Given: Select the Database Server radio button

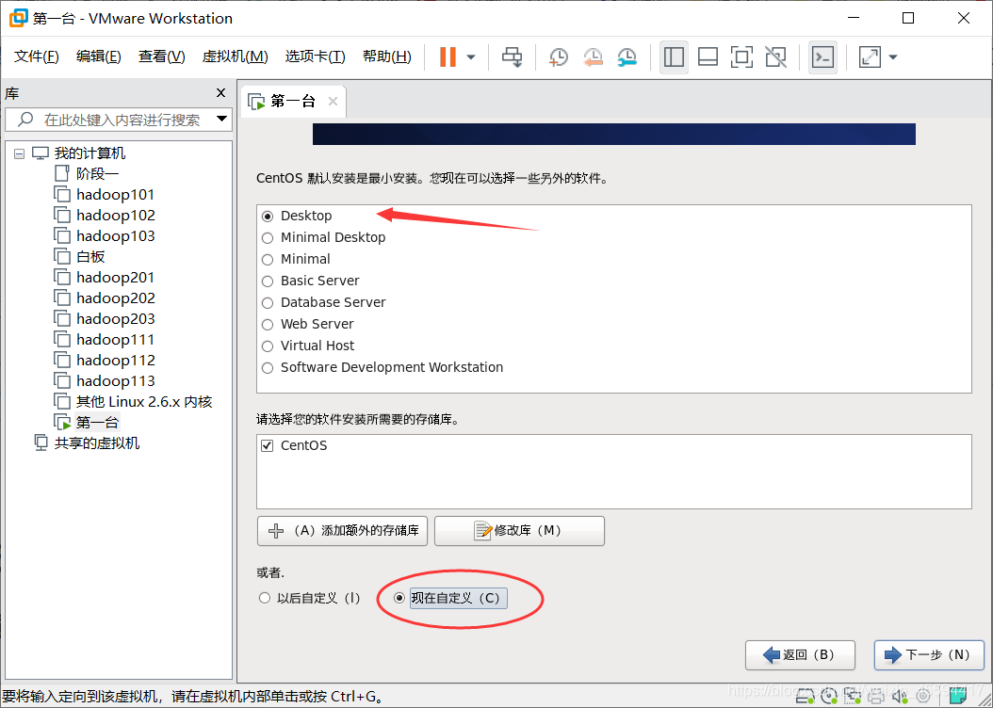Looking at the screenshot, I should coord(268,302).
